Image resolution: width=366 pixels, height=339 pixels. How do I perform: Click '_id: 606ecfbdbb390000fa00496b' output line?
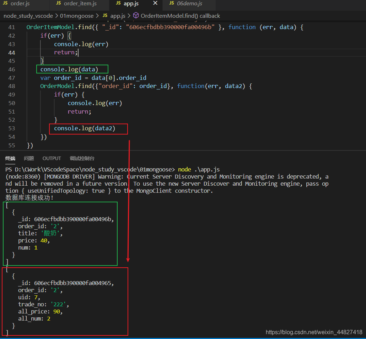coord(66,219)
